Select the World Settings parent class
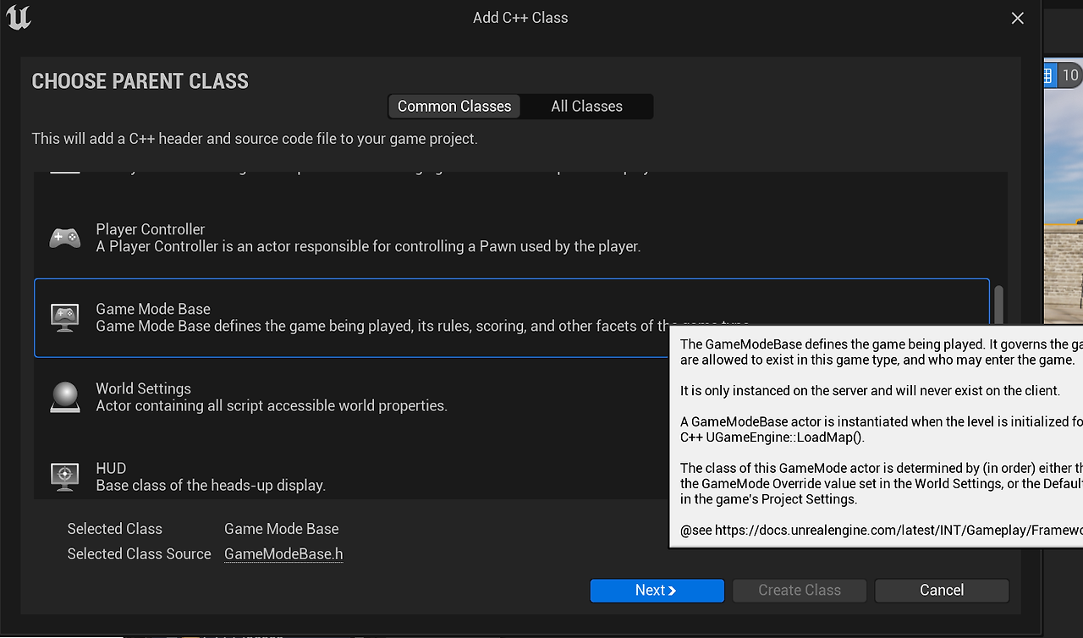Viewport: 1083px width, 638px height. point(512,398)
